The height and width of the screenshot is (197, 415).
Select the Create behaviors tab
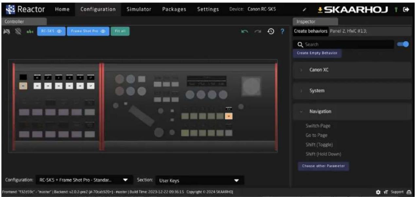(x=311, y=31)
